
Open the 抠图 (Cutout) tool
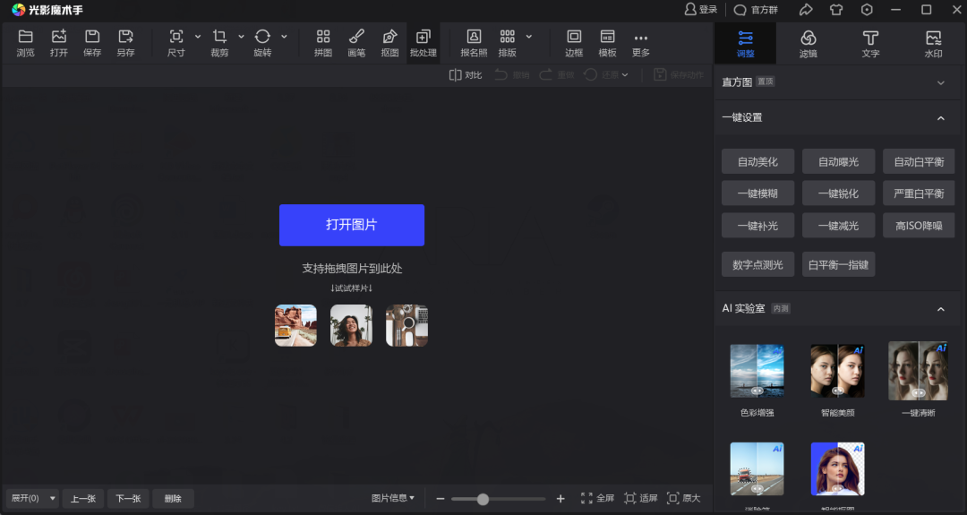coord(389,37)
